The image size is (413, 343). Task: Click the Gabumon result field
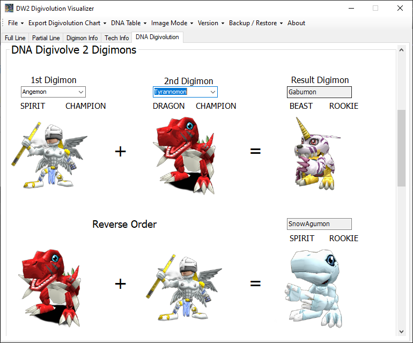pyautogui.click(x=319, y=92)
